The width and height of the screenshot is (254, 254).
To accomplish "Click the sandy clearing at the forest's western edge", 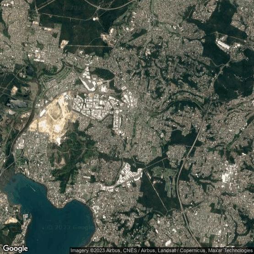I will (64, 44).
